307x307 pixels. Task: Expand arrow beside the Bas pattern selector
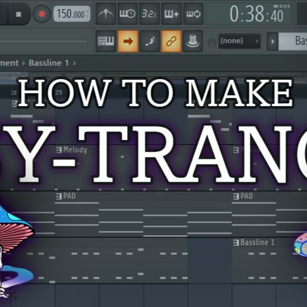pyautogui.click(x=273, y=41)
